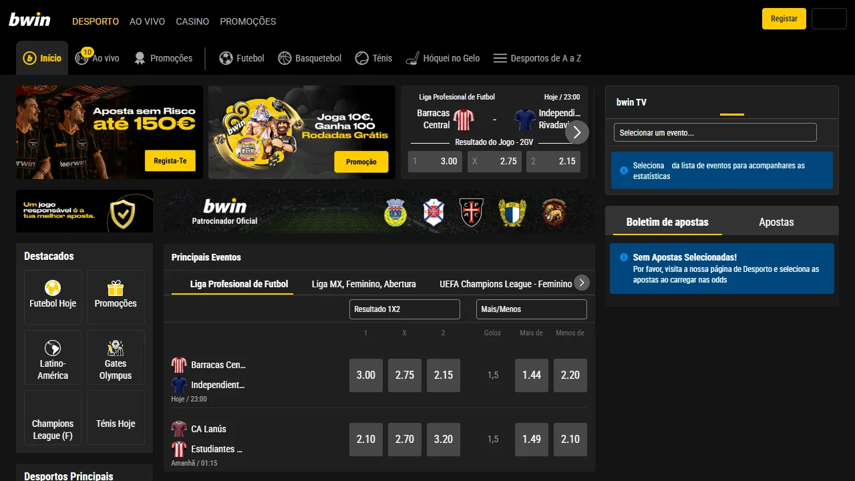Screen dimensions: 855x481
Task: Click the info icon in Sem Apostas message
Action: (624, 257)
